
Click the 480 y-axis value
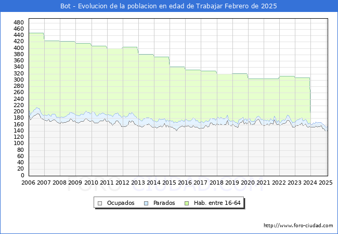click(19, 22)
